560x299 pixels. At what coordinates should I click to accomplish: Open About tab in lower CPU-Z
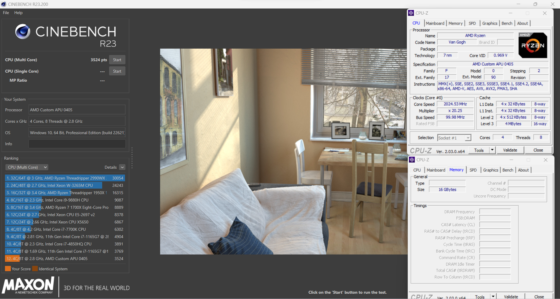[x=523, y=170]
